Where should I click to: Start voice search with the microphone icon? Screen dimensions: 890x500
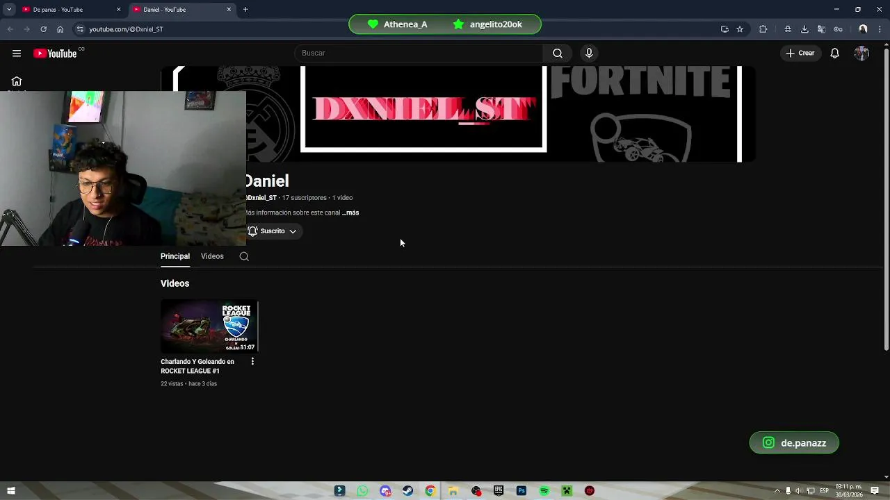pyautogui.click(x=589, y=53)
